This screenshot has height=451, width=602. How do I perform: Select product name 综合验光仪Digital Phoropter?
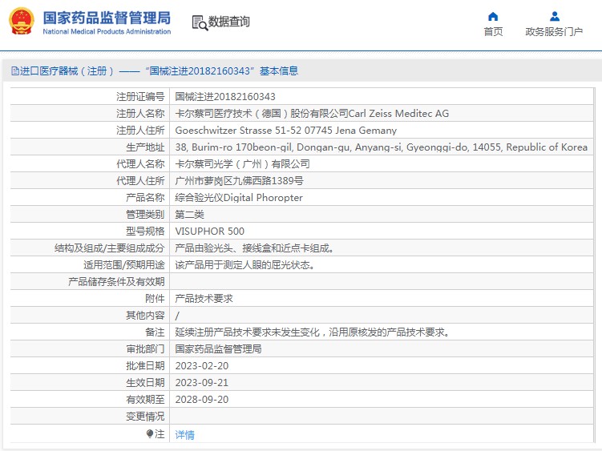[239, 198]
